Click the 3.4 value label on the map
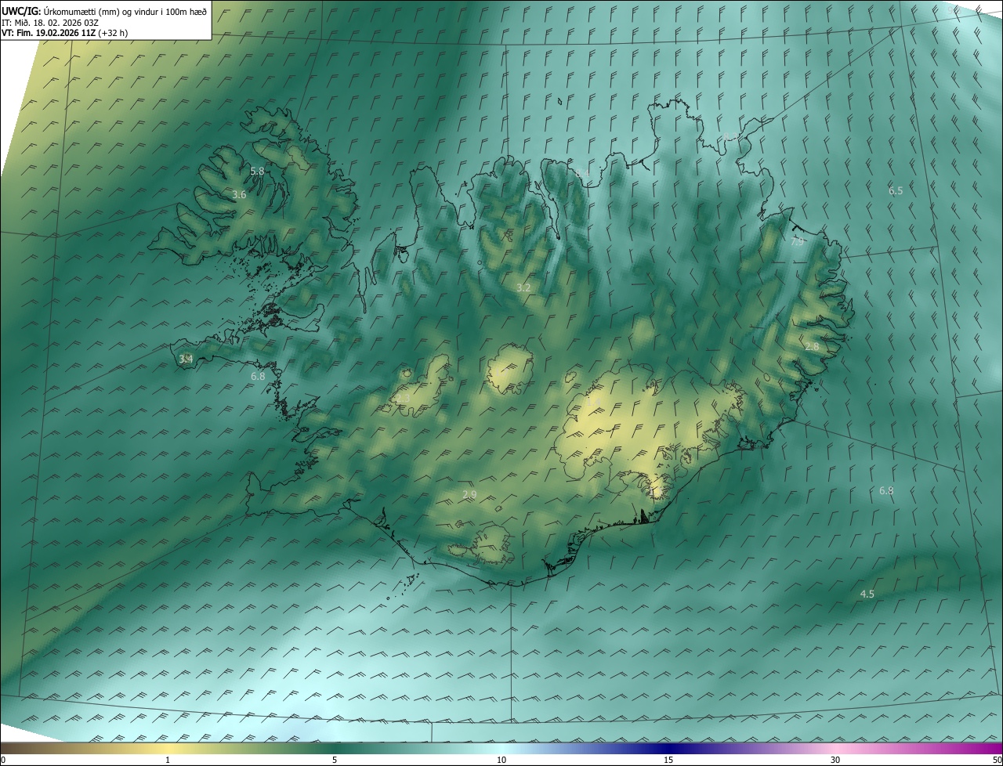1003x766 pixels. 186,359
